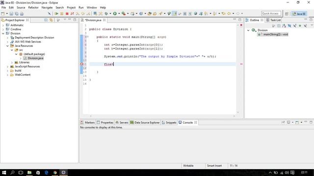
Task: Open the Refactor menu
Action: (33, 7)
